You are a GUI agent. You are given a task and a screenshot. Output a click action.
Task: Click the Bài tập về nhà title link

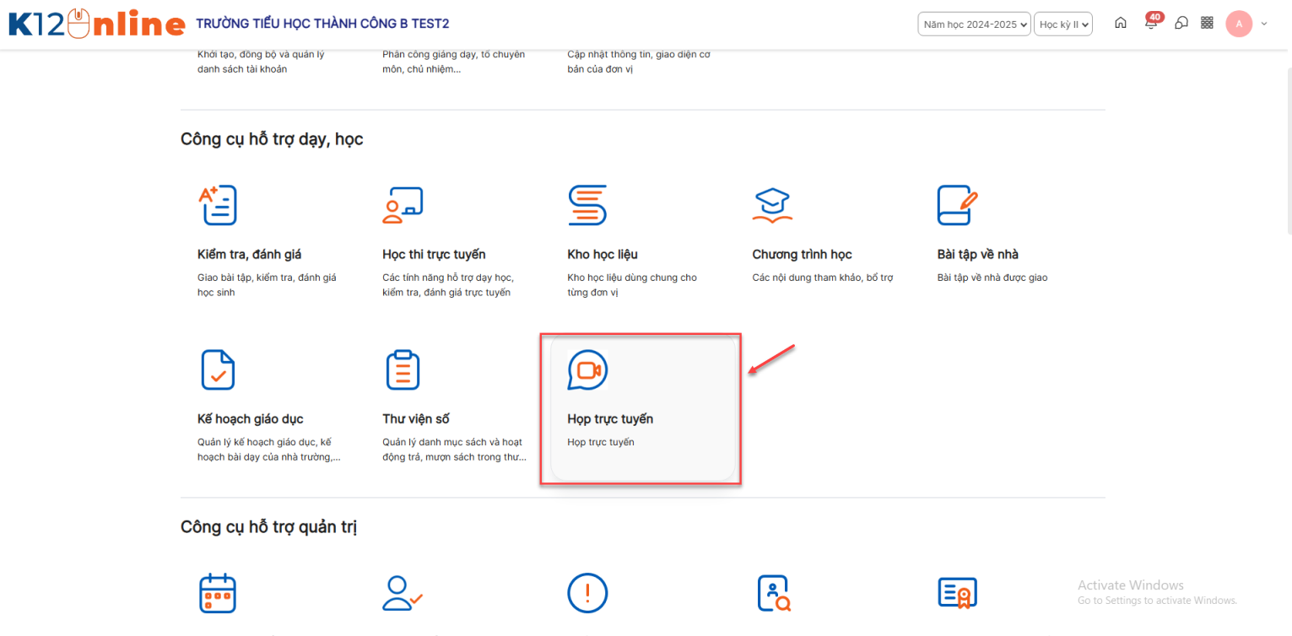point(977,255)
